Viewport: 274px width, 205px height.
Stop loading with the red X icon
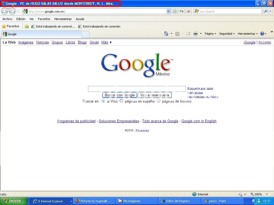(x=189, y=11)
